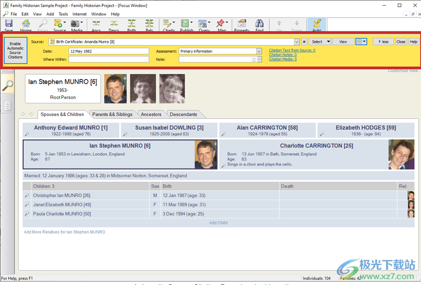Screen dimensions: 421x285
Task: Show Ancestors diagram (Ancs) icon
Action: pyautogui.click(x=96, y=25)
